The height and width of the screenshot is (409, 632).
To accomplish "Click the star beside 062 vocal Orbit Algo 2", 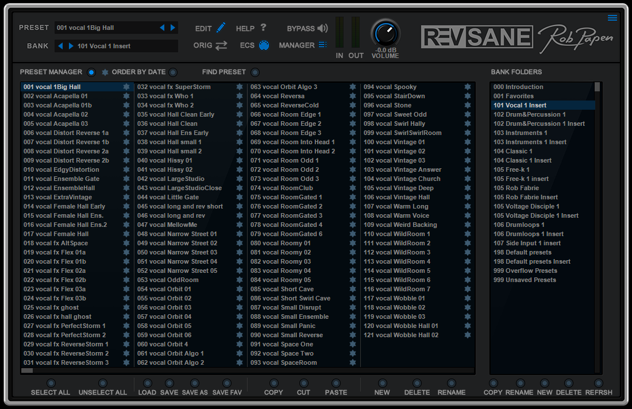I will click(x=240, y=362).
